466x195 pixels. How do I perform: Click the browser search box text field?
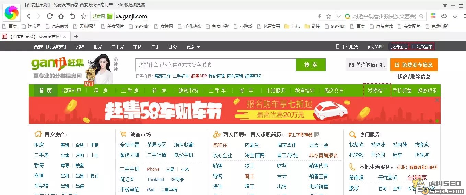click(x=384, y=16)
